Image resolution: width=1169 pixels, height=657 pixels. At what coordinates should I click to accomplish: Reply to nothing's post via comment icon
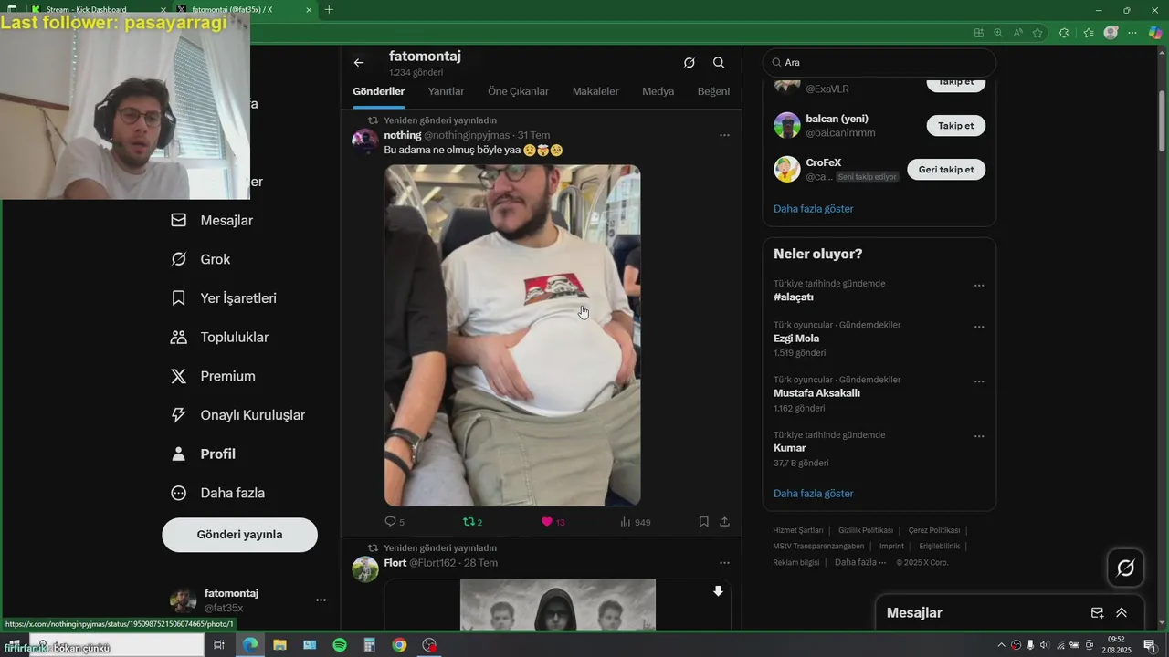pos(391,522)
